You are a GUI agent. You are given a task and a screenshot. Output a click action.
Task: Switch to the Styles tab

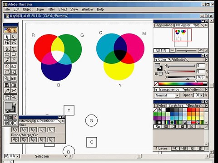click(x=161, y=105)
